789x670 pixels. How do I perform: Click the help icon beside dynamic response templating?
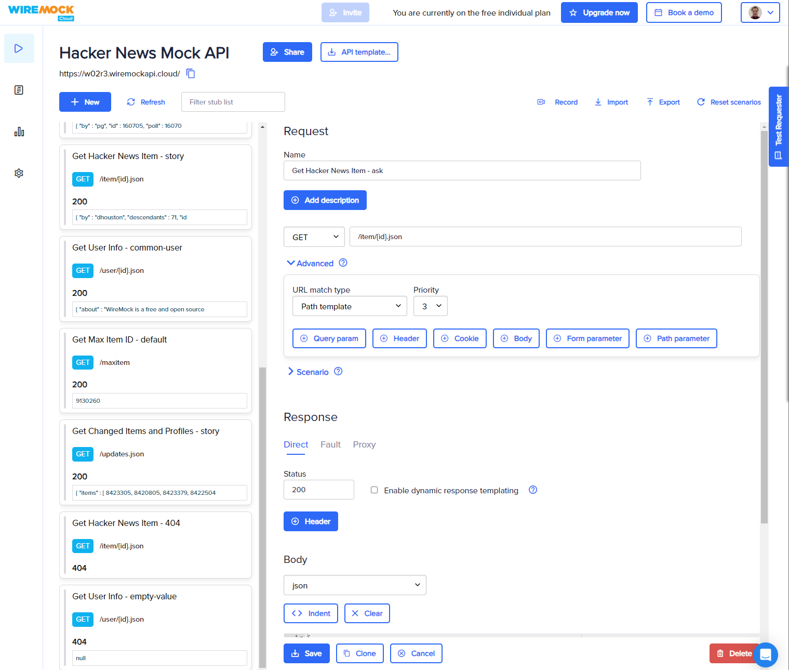533,490
